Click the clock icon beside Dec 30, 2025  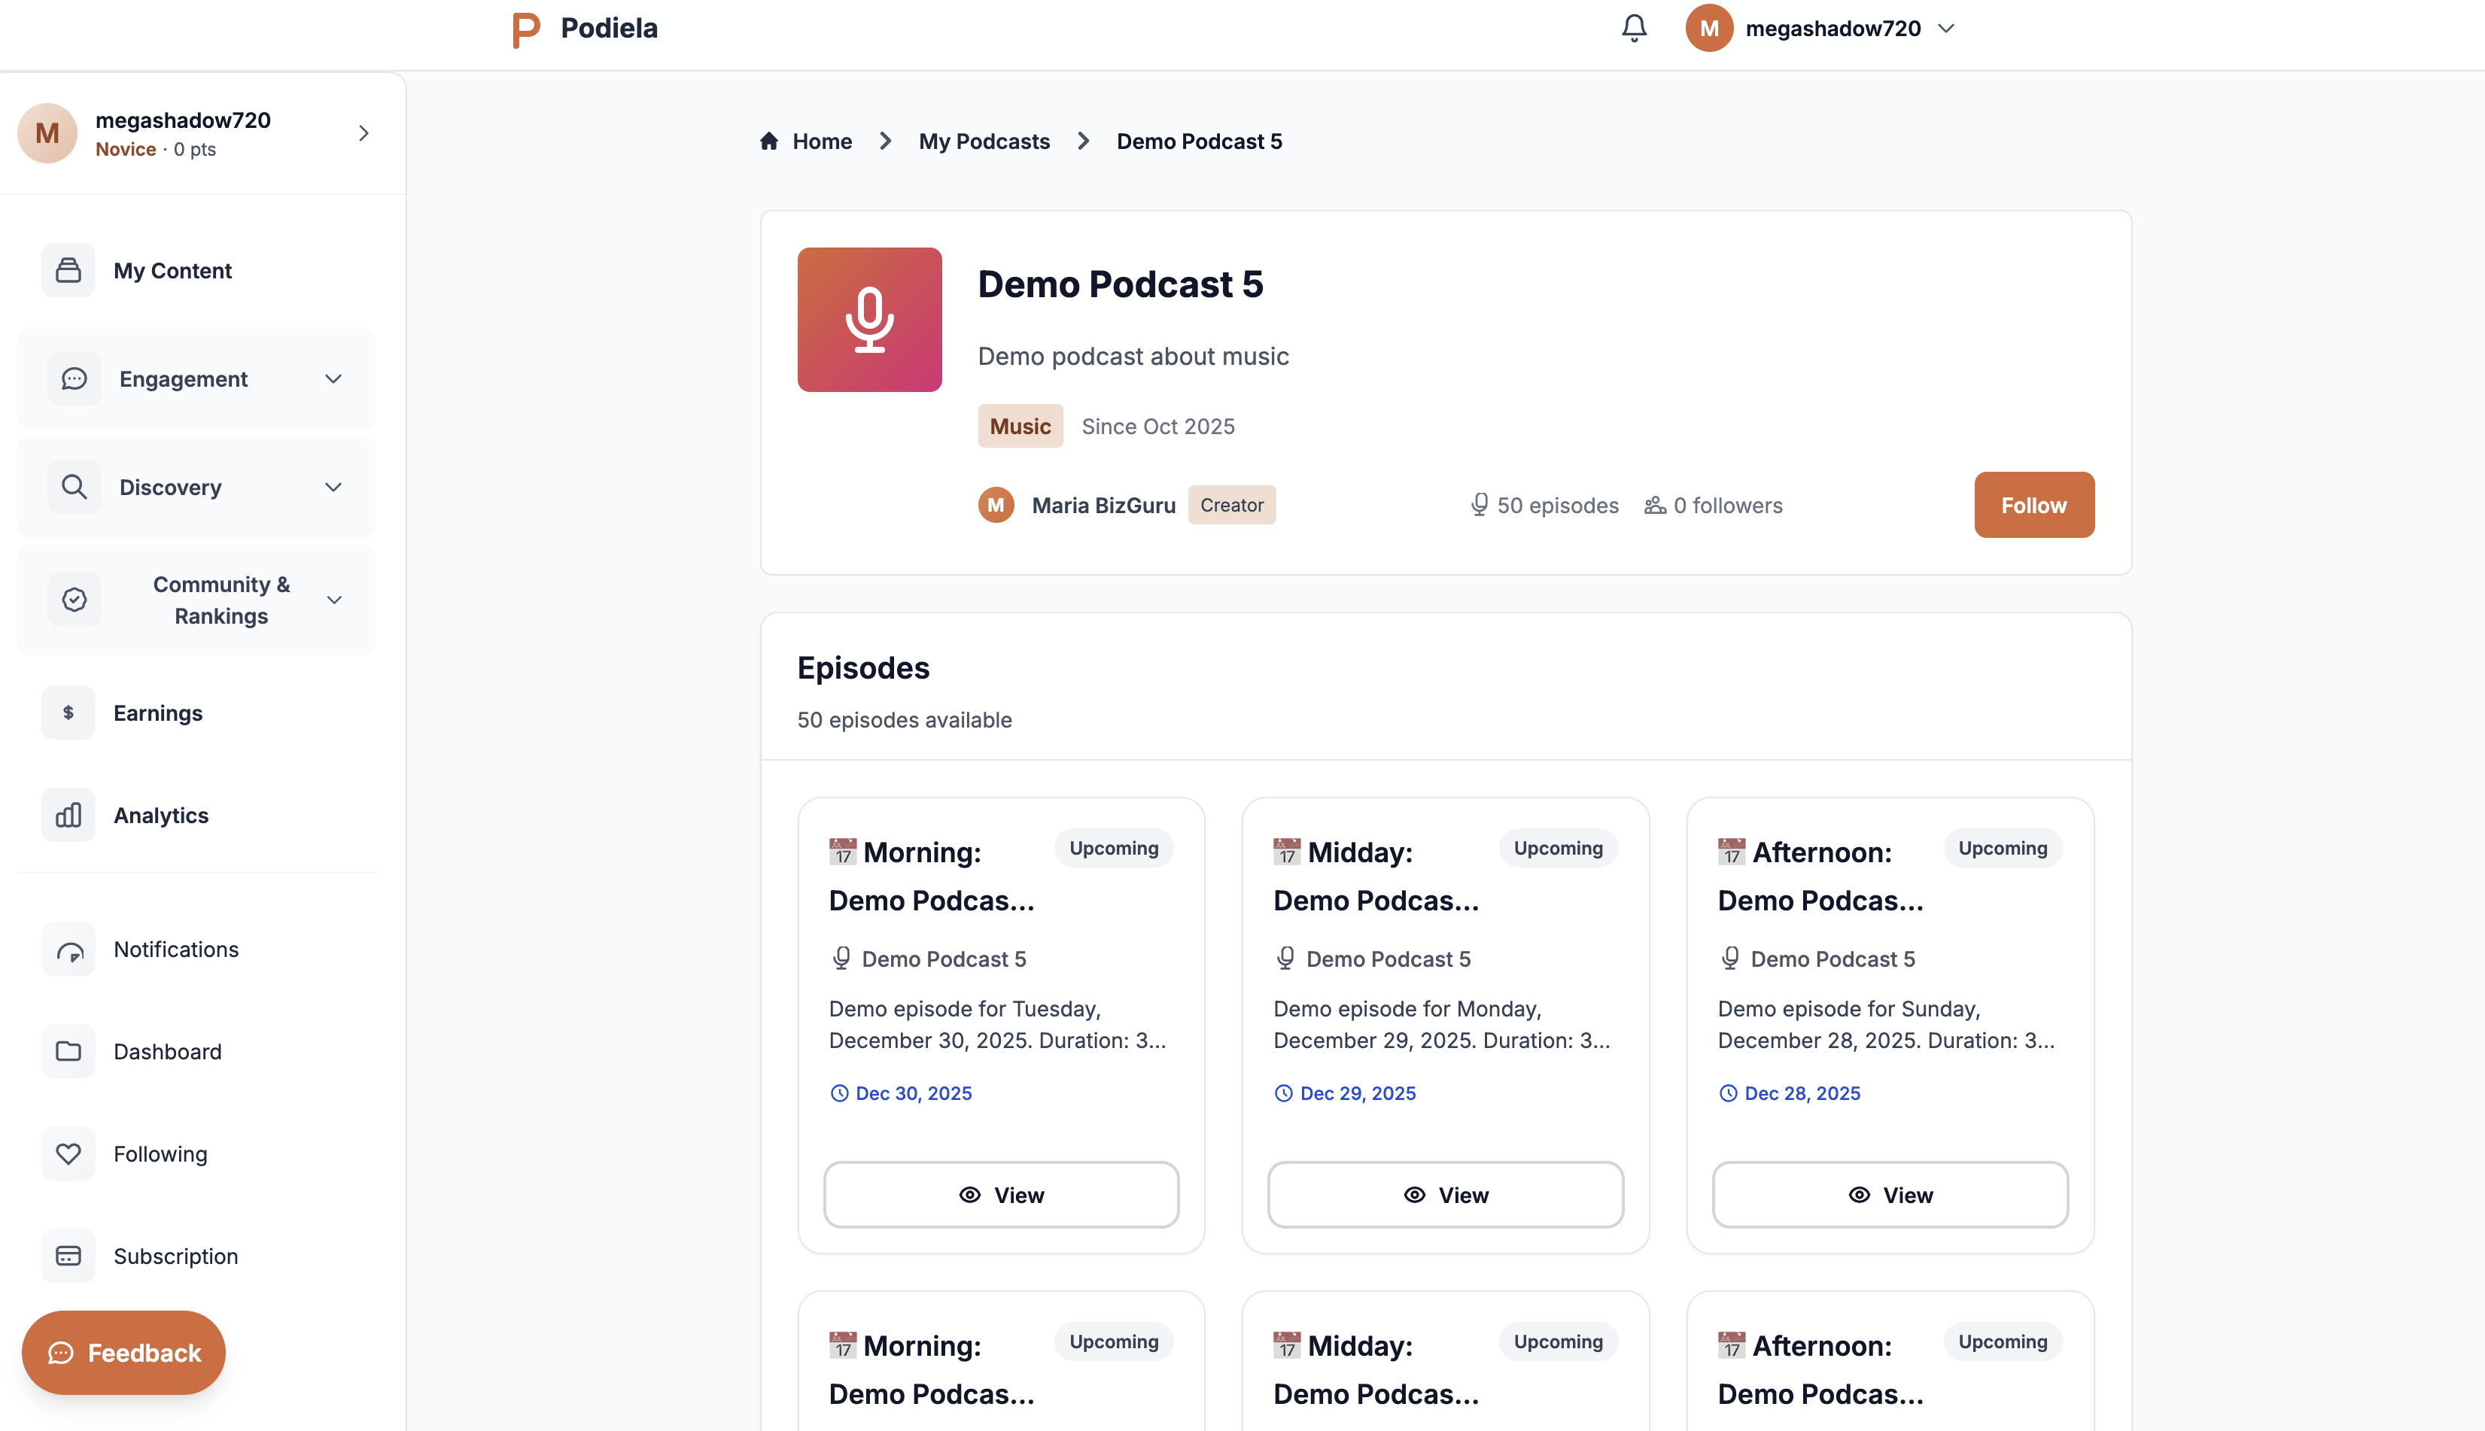click(838, 1093)
